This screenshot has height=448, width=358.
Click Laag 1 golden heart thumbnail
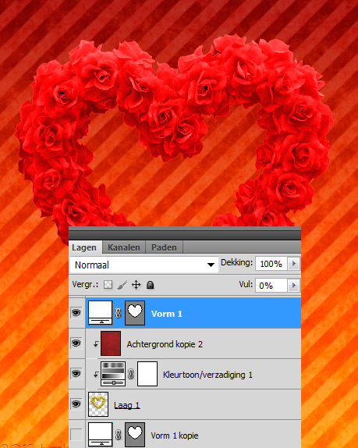click(x=98, y=404)
